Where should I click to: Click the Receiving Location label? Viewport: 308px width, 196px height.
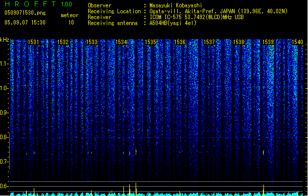[x=114, y=11]
